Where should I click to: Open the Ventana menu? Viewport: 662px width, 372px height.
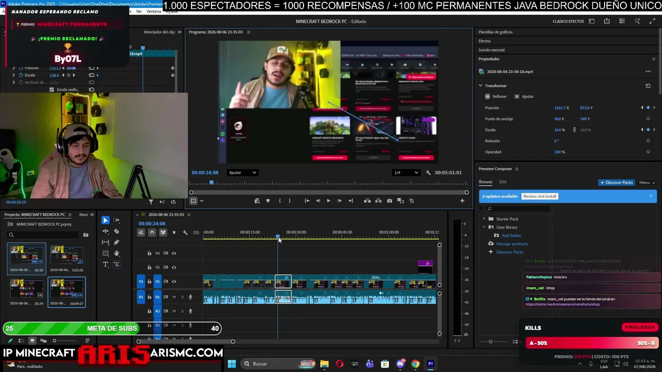pos(154,11)
